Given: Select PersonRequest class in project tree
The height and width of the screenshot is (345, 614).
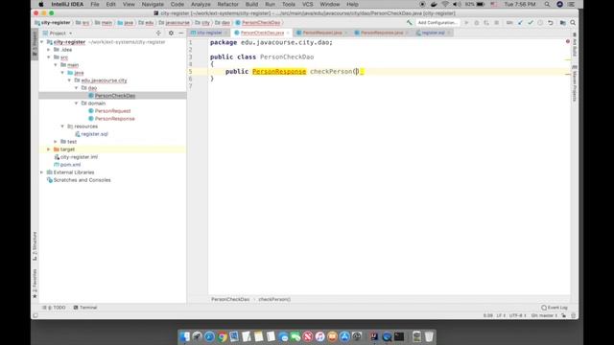Looking at the screenshot, I should tap(112, 111).
